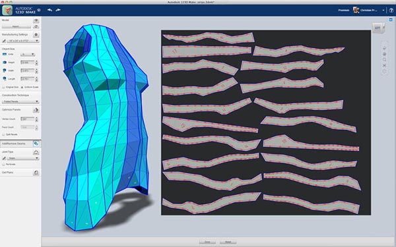This screenshot has height=247, width=396.
Task: Undo the last action
Action: pos(49,10)
